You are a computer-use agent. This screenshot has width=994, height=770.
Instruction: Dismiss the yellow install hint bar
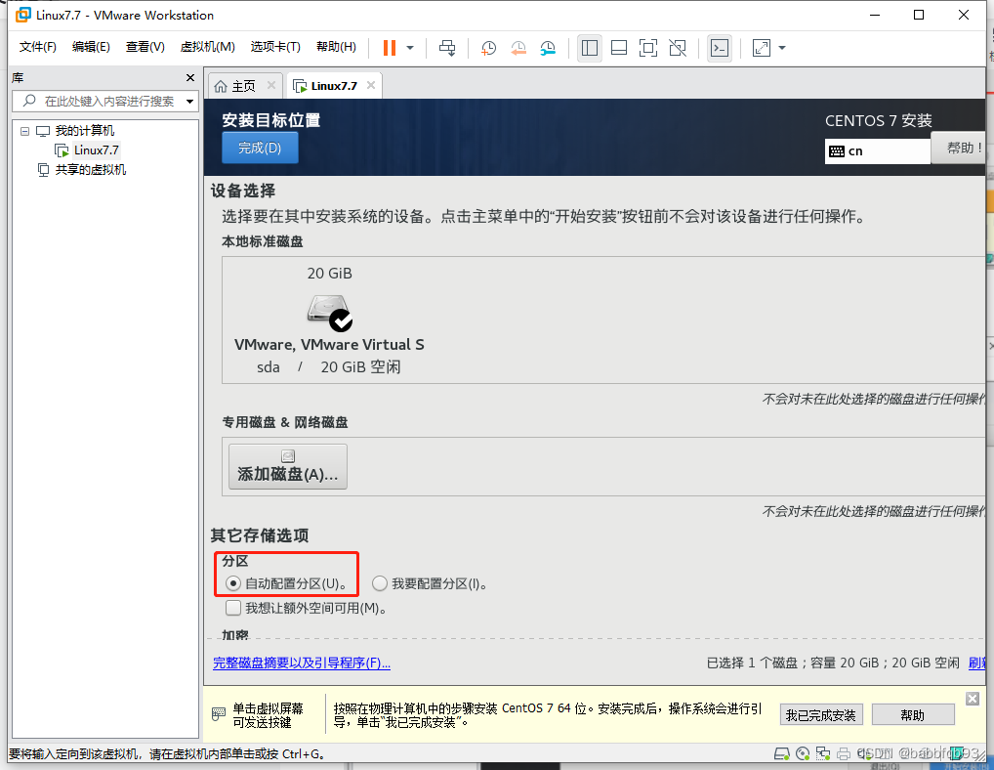point(973,699)
